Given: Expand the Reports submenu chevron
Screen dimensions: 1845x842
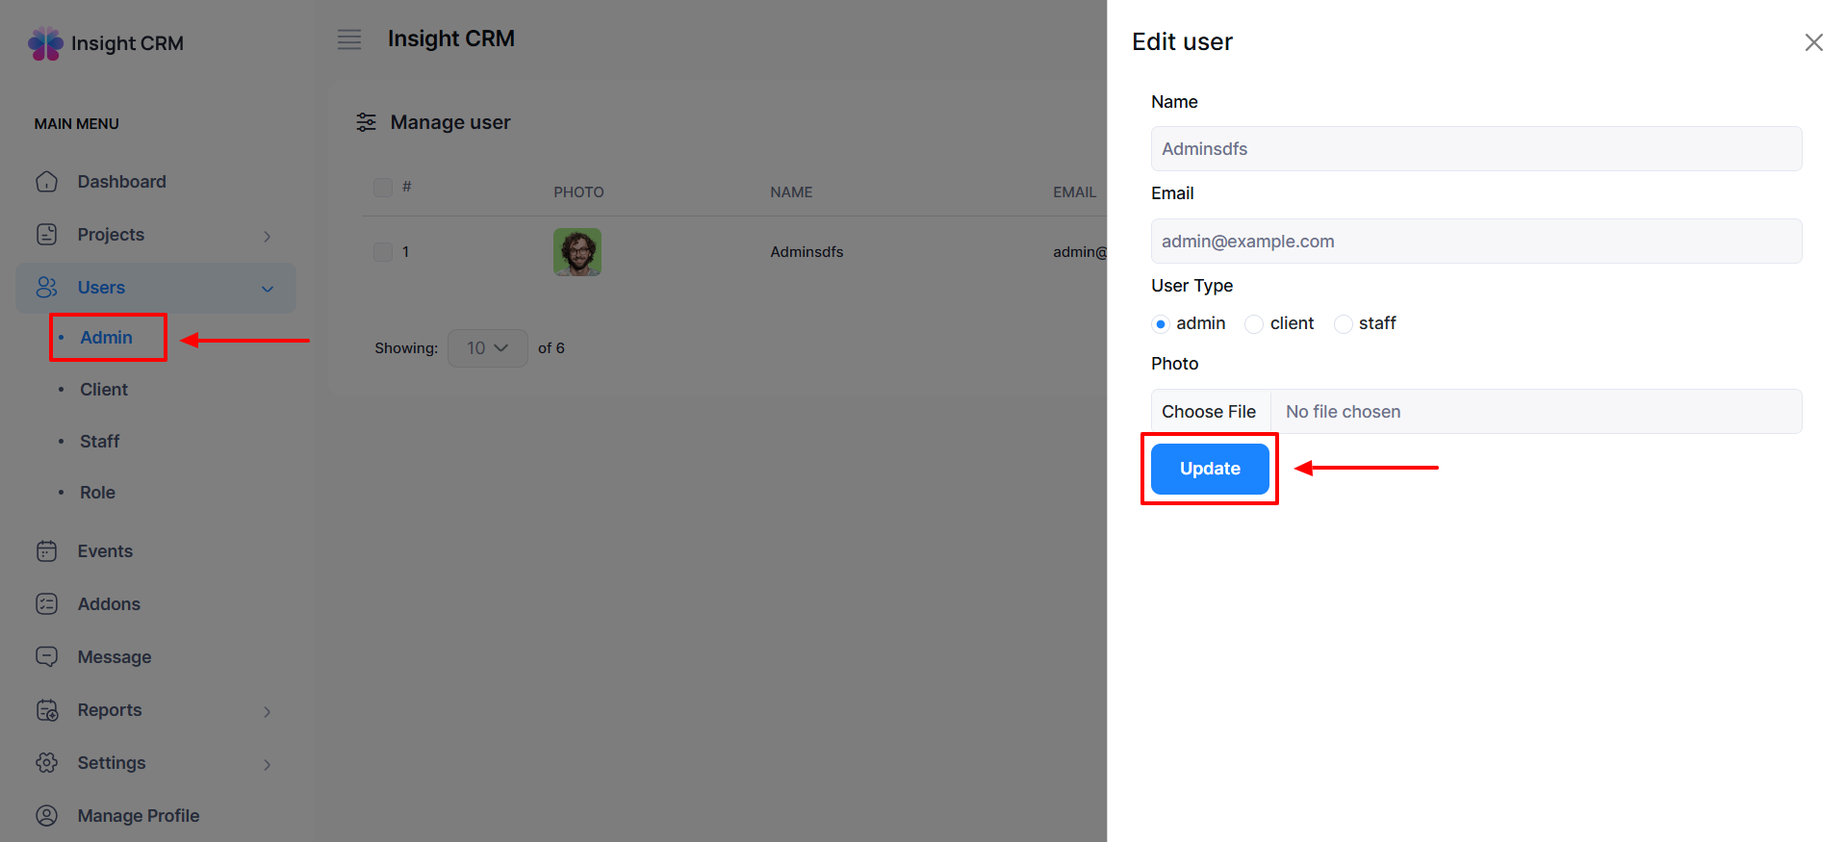Looking at the screenshot, I should (x=268, y=711).
